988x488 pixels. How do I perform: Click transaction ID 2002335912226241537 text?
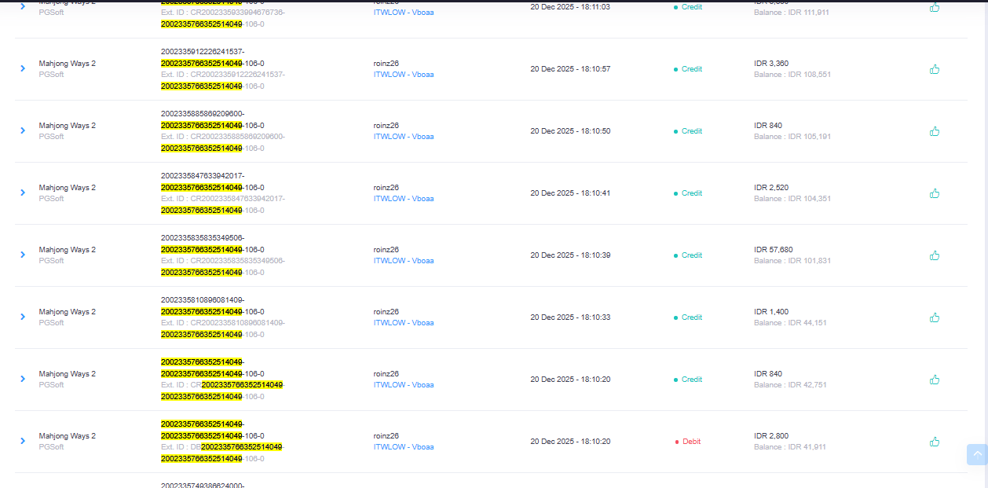pyautogui.click(x=203, y=52)
